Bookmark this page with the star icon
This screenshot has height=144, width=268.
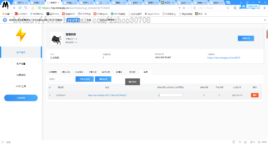click(x=184, y=8)
